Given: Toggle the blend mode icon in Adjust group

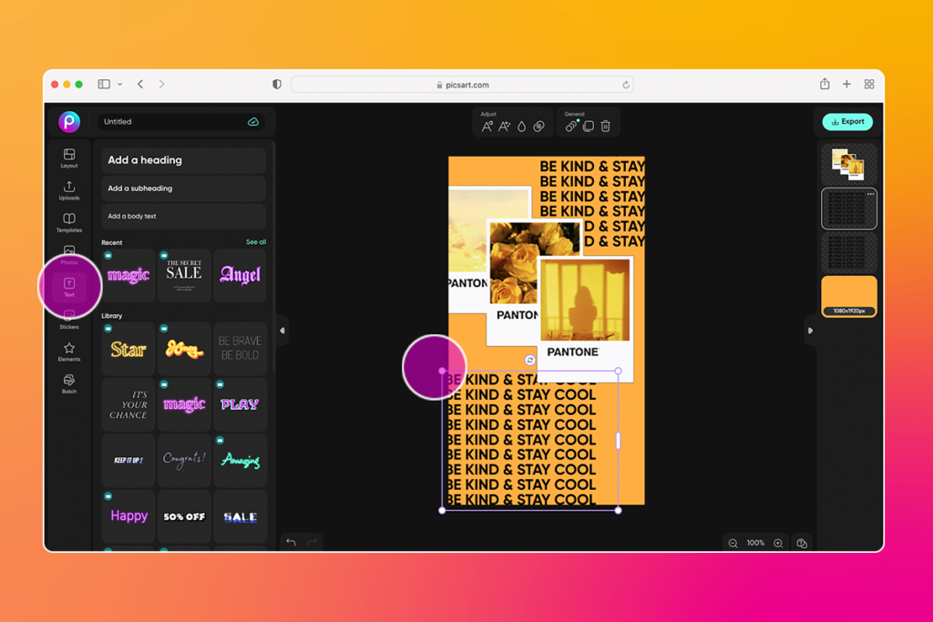Looking at the screenshot, I should tap(539, 127).
